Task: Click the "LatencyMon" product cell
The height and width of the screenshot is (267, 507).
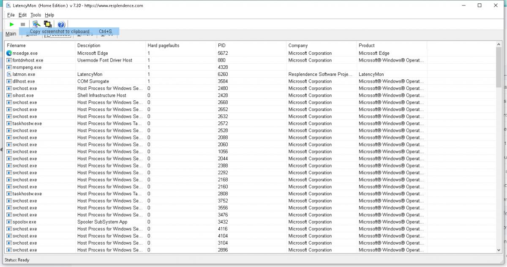Action: [371, 74]
